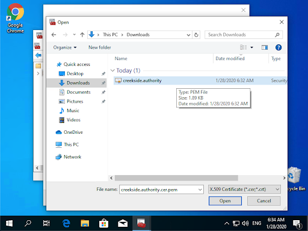Screen dimensions: 308x231
Task: Open the Windows Start menu
Action: [9, 223]
